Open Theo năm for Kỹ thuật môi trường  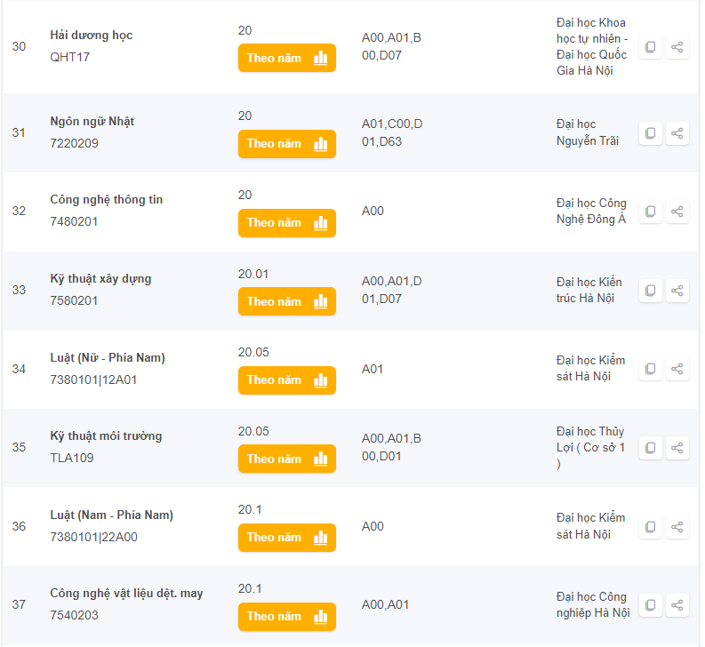click(286, 459)
